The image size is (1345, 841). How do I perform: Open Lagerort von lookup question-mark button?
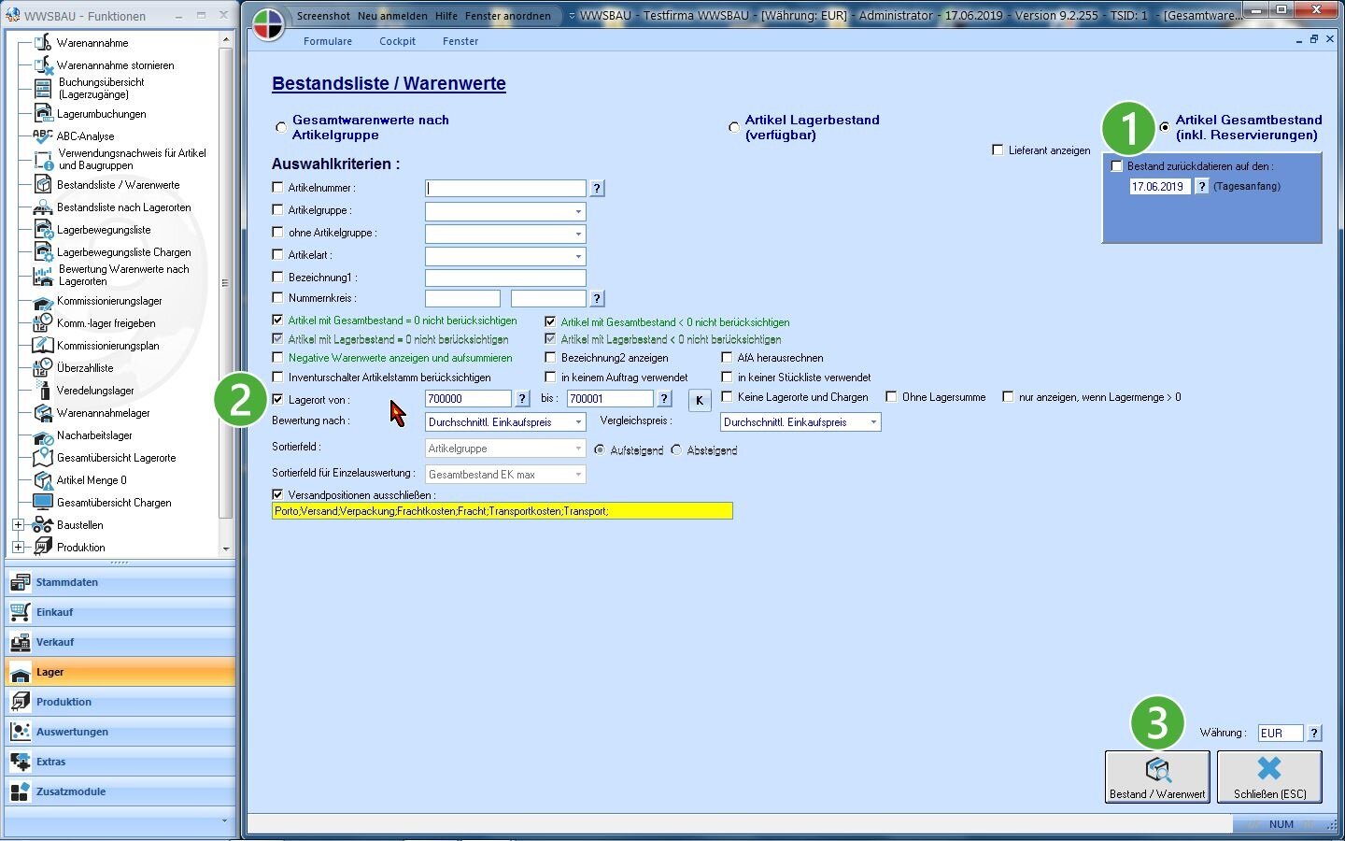522,399
